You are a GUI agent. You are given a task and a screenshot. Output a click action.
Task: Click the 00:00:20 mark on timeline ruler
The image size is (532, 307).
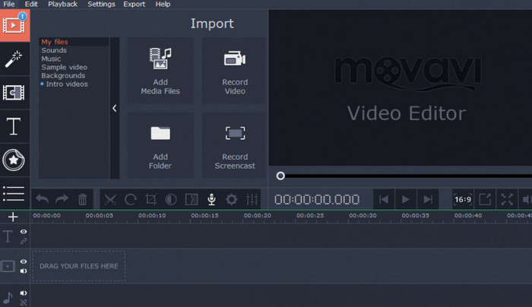coord(257,216)
